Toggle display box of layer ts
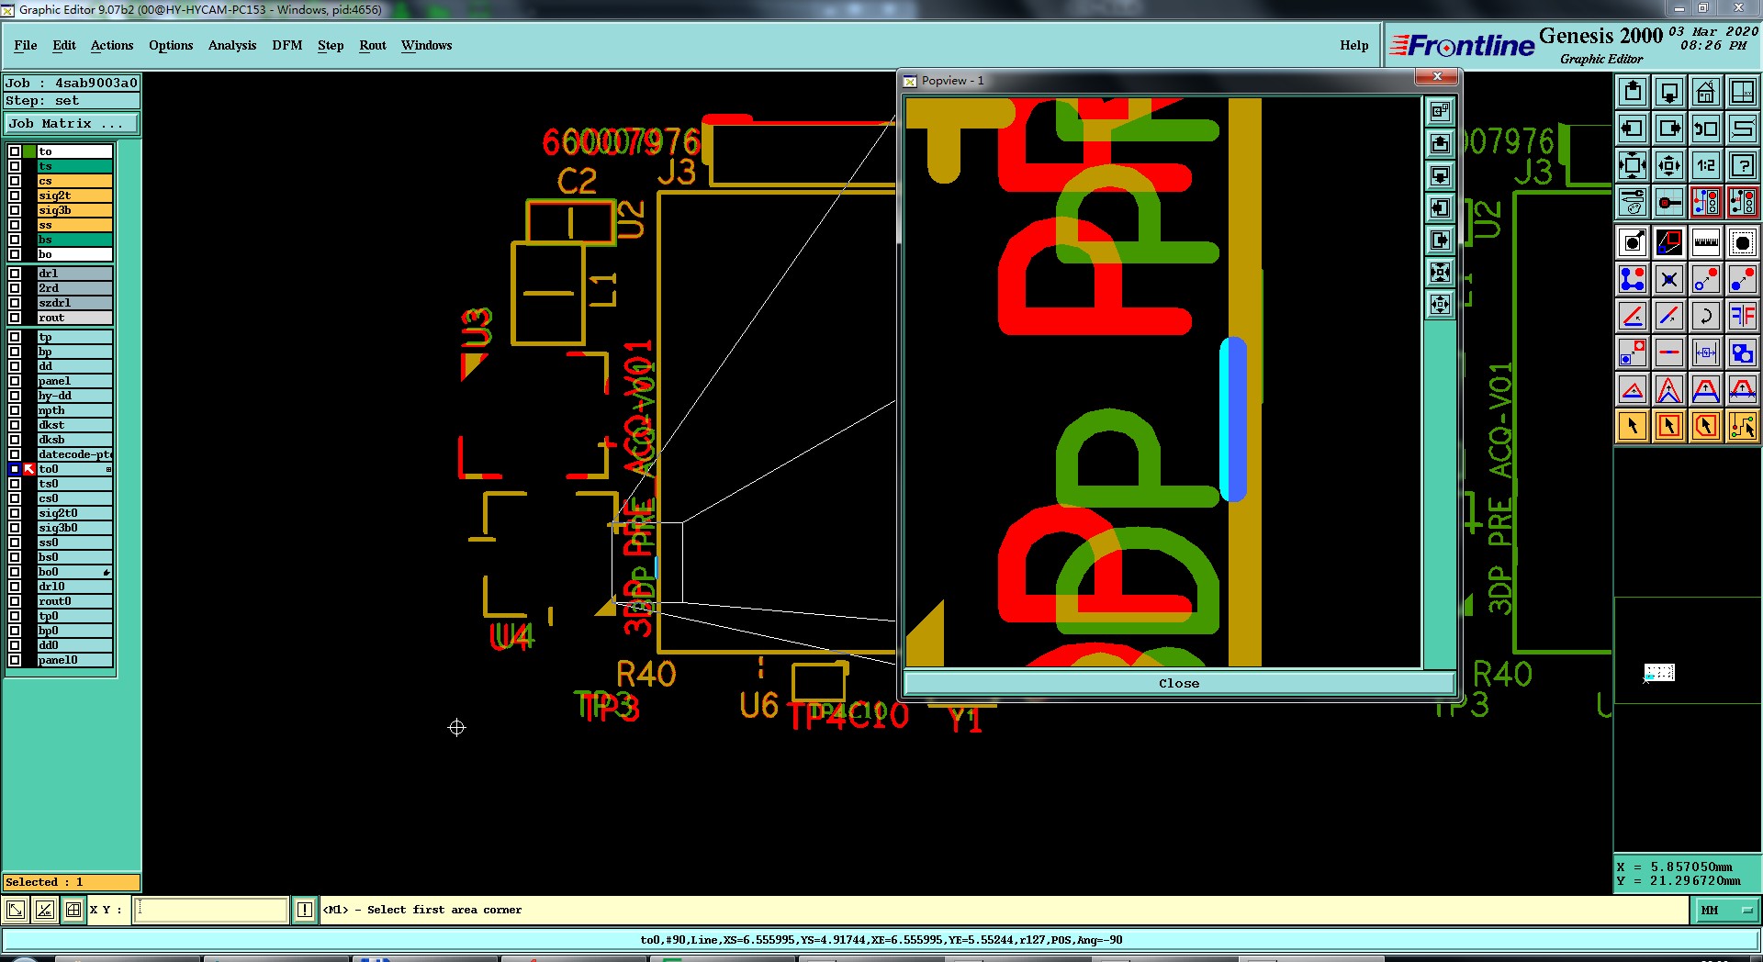The width and height of the screenshot is (1763, 962). (x=15, y=166)
